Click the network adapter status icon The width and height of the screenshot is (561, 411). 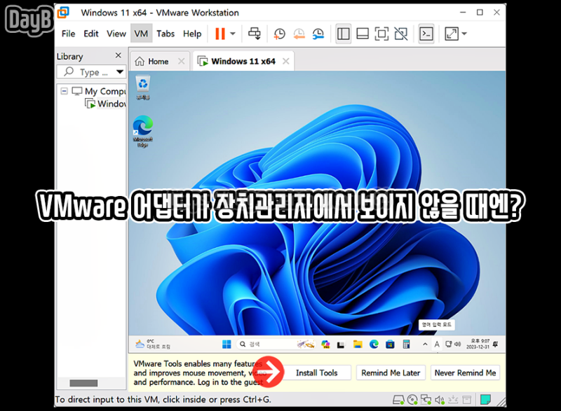pos(425,399)
